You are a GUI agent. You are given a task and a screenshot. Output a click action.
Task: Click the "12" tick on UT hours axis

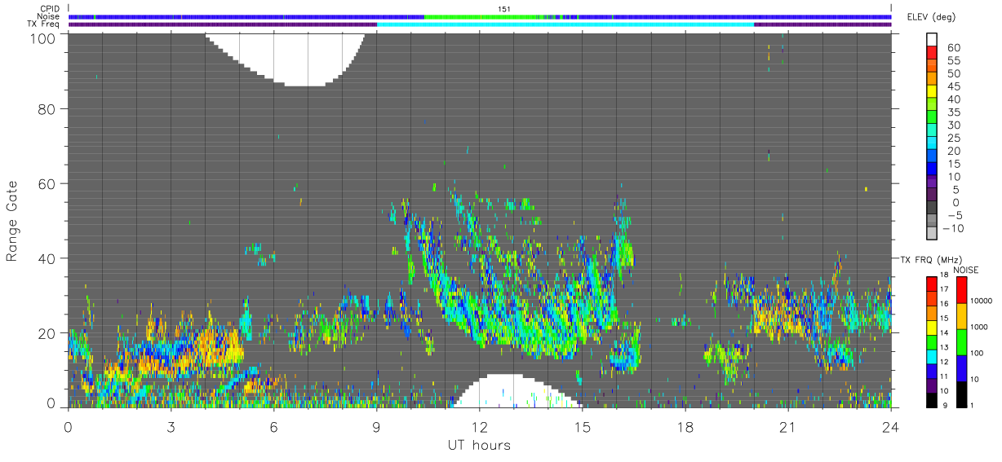[480, 428]
